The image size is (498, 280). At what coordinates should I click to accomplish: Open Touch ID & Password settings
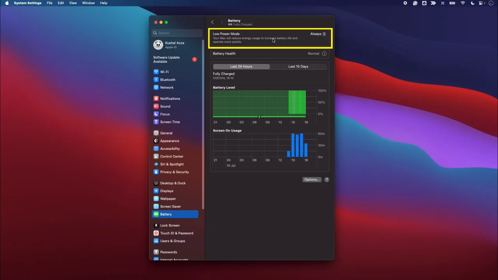coord(177,233)
